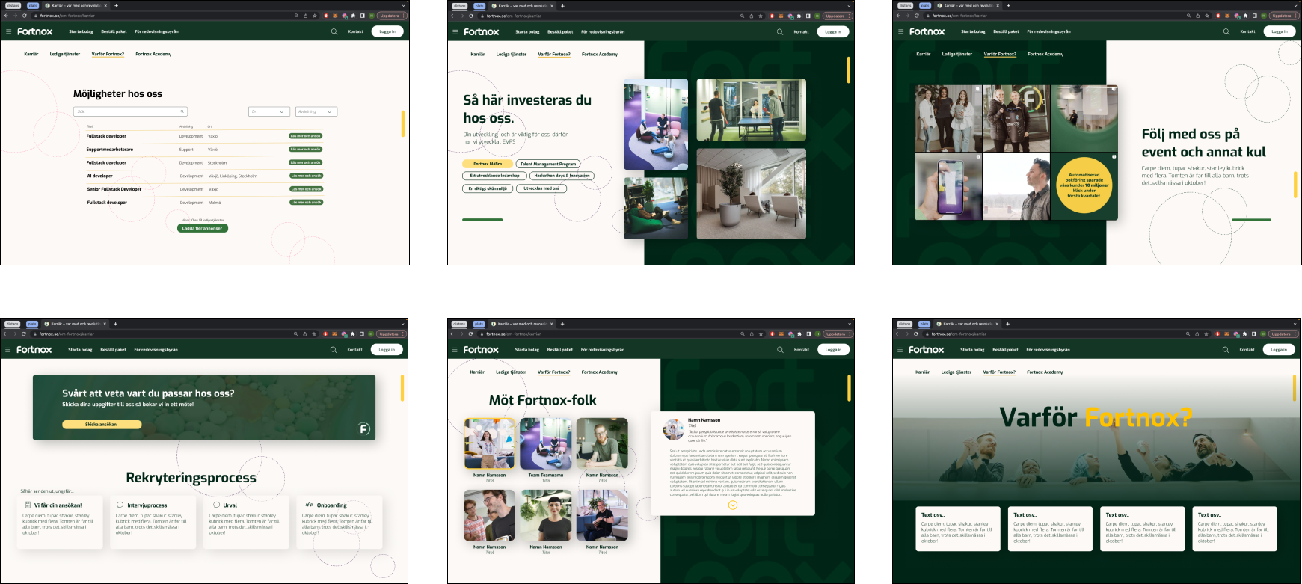This screenshot has height=584, width=1302.
Task: Click Malmö Fullstack developer row title
Action: point(107,202)
